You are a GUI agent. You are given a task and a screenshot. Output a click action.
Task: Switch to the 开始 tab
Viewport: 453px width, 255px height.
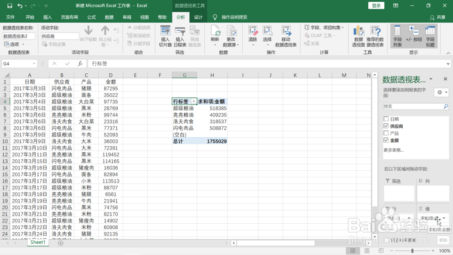click(30, 17)
